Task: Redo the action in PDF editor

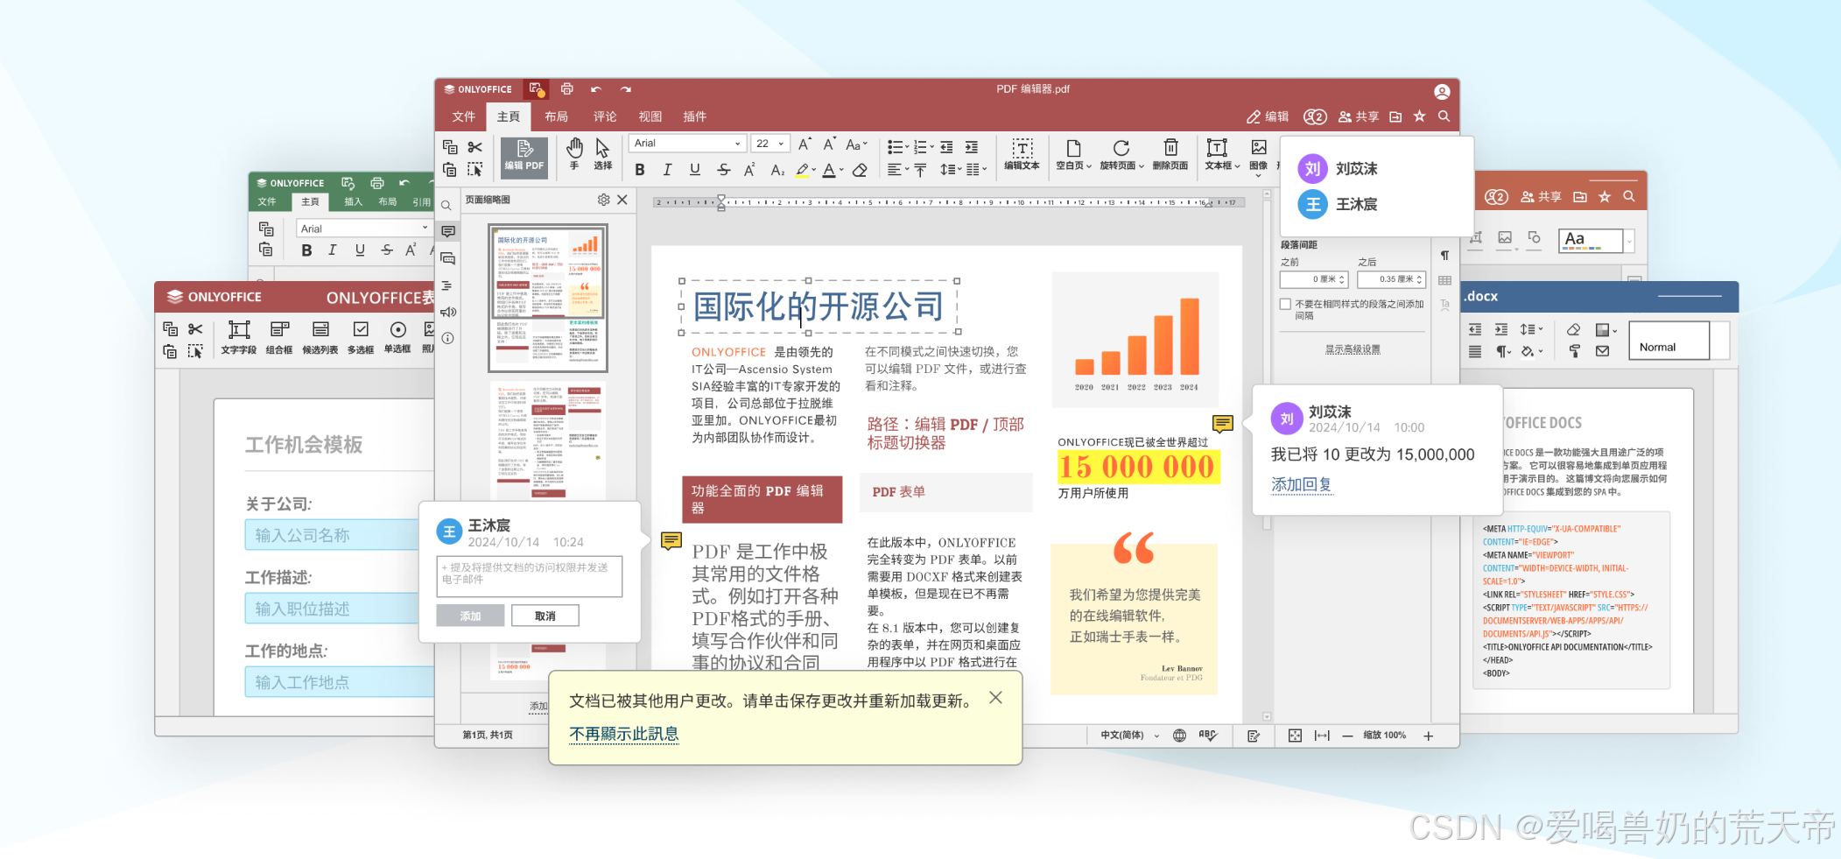Action: 626,89
